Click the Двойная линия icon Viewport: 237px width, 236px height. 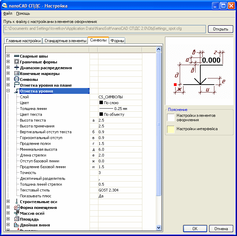click(16, 225)
